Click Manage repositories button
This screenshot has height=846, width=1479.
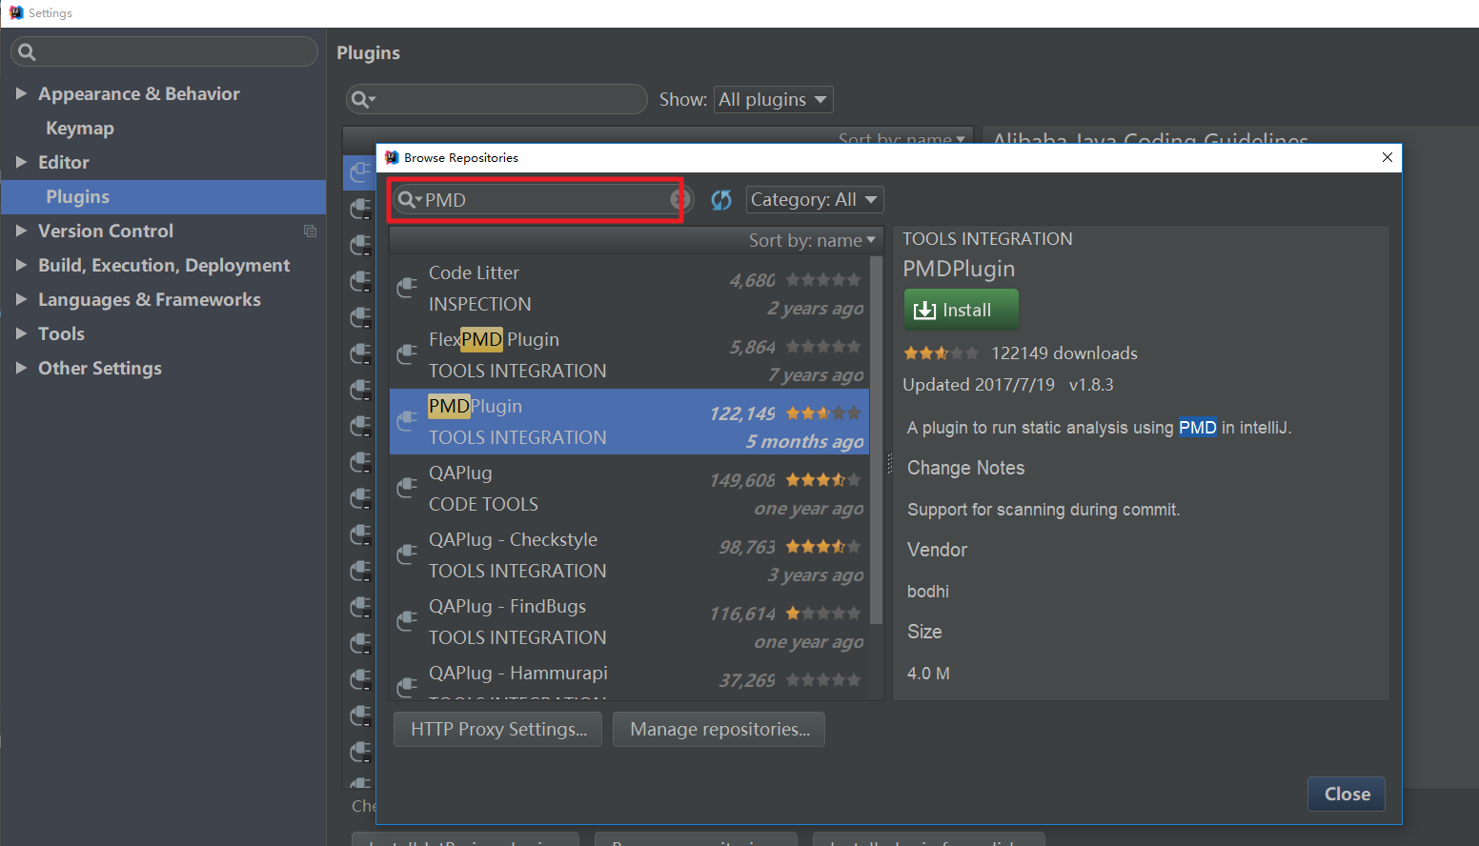(x=719, y=729)
